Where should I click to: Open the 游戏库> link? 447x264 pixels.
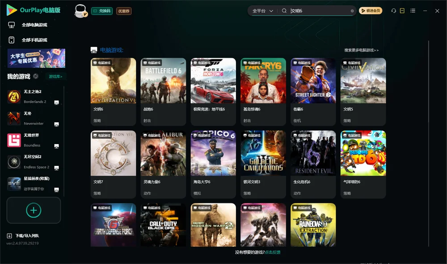click(55, 77)
